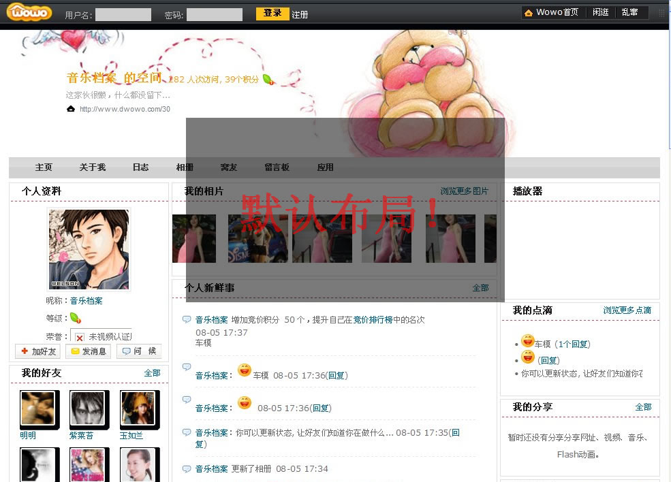Click the 注册 link
The width and height of the screenshot is (671, 482).
(x=300, y=15)
